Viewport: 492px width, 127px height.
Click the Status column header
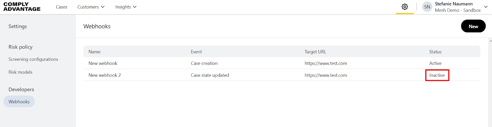tap(435, 52)
